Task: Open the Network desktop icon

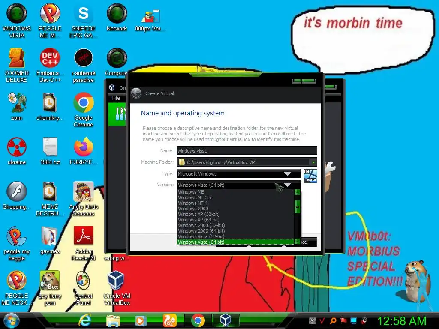Action: [x=117, y=17]
